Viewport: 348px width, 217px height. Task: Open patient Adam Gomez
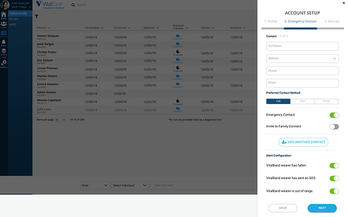[x=46, y=92]
